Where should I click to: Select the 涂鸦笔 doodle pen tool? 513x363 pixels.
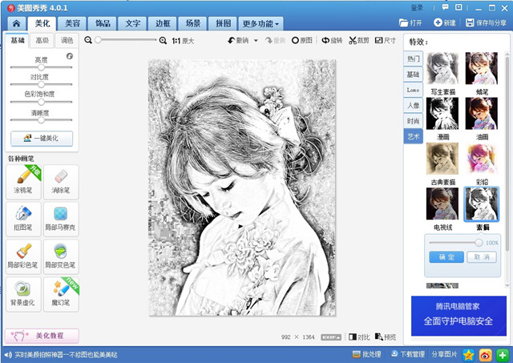click(24, 181)
